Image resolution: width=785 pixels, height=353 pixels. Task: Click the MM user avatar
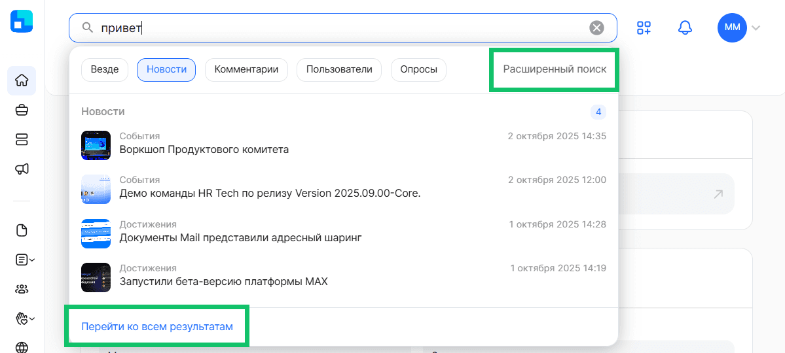coord(732,27)
